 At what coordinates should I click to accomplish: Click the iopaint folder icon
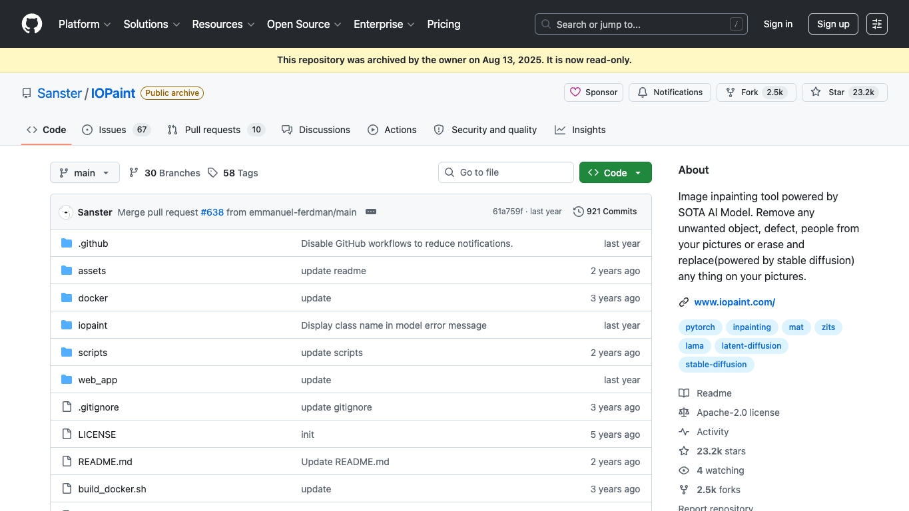point(67,325)
